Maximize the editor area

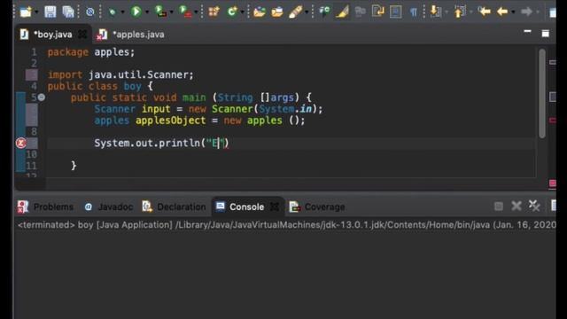tap(546, 34)
